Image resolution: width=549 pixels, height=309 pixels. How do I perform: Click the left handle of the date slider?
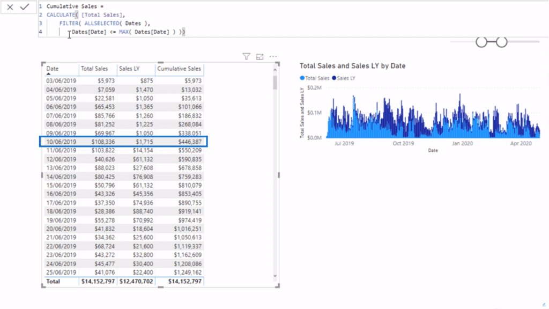pyautogui.click(x=481, y=42)
